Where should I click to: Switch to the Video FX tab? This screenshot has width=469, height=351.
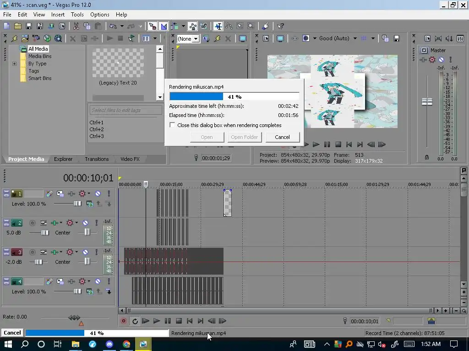click(130, 159)
